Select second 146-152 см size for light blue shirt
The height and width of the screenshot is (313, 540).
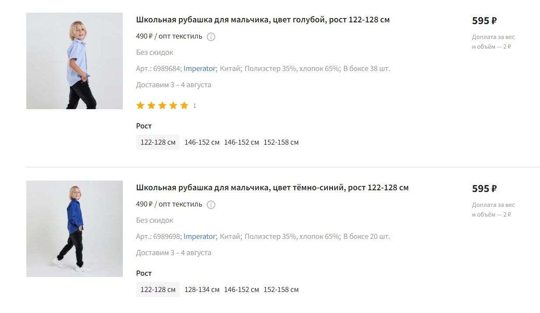[242, 142]
